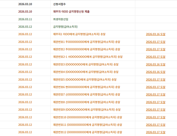Select date 2026.03.12 in 채권번호11 row
Viewport: 177px width, 136px height.
click(x=25, y=125)
